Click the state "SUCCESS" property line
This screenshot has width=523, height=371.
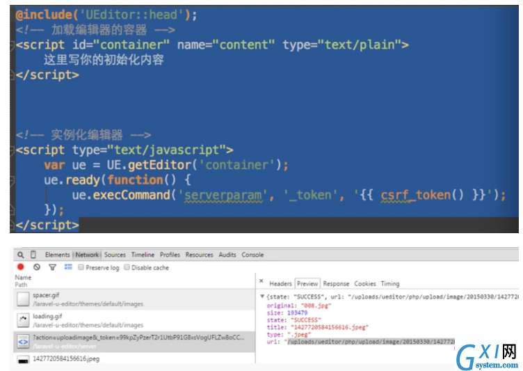pyautogui.click(x=294, y=320)
